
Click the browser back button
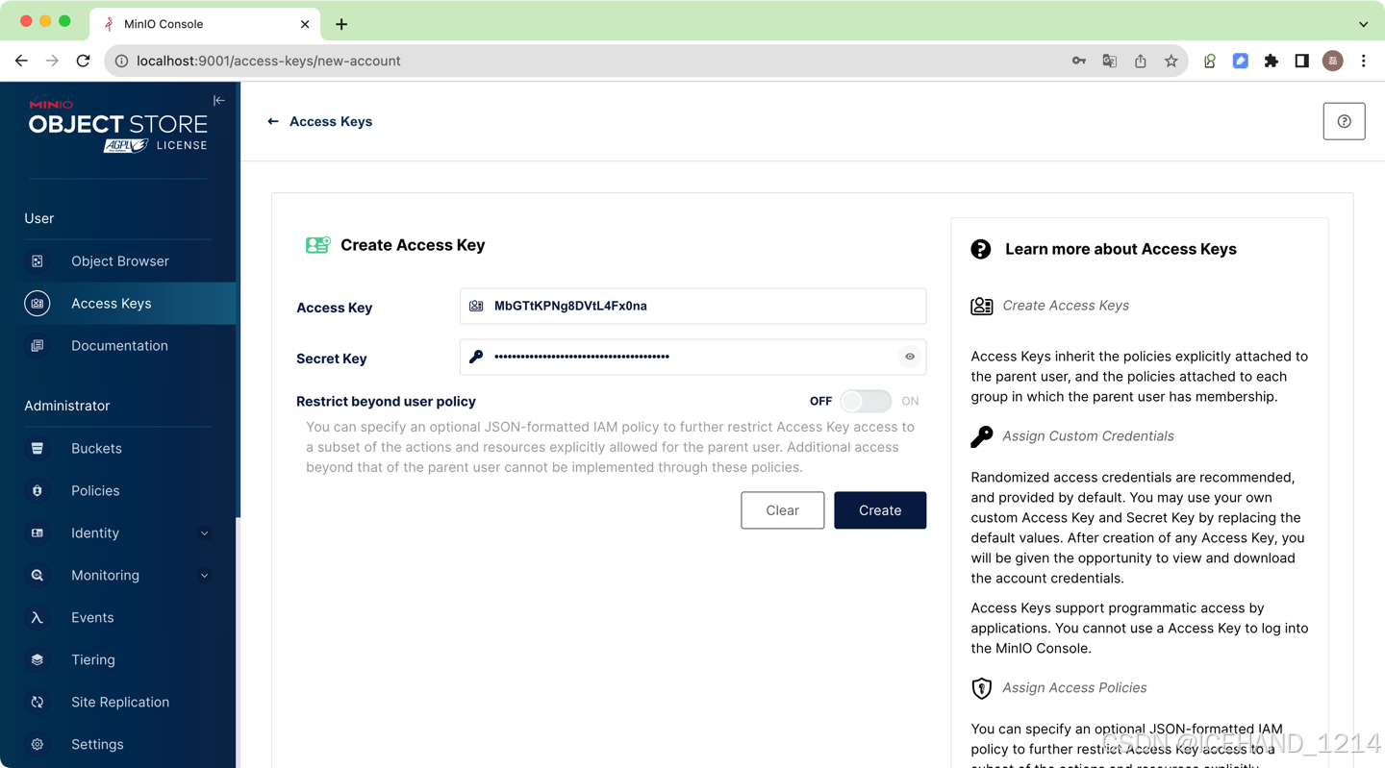click(x=21, y=61)
